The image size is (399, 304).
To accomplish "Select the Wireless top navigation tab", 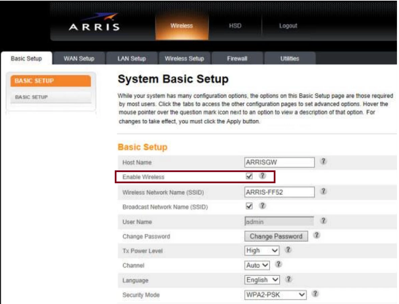I will pyautogui.click(x=182, y=26).
